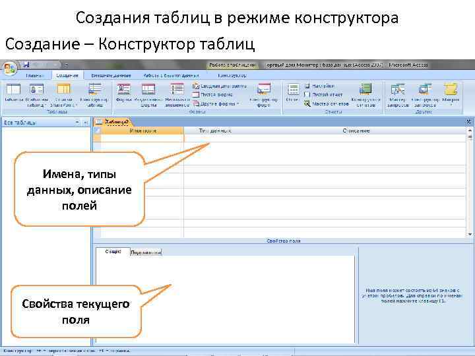Image resolution: width=475 pixels, height=356 pixels.
Task: Choose Пустая форма option
Action: pyautogui.click(x=213, y=95)
